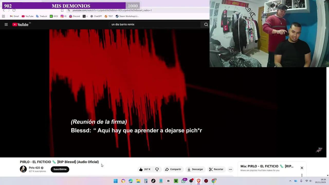Image resolution: width=329 pixels, height=185 pixels.
Task: Open the Steam Workshop bookmark
Action: 127,16
